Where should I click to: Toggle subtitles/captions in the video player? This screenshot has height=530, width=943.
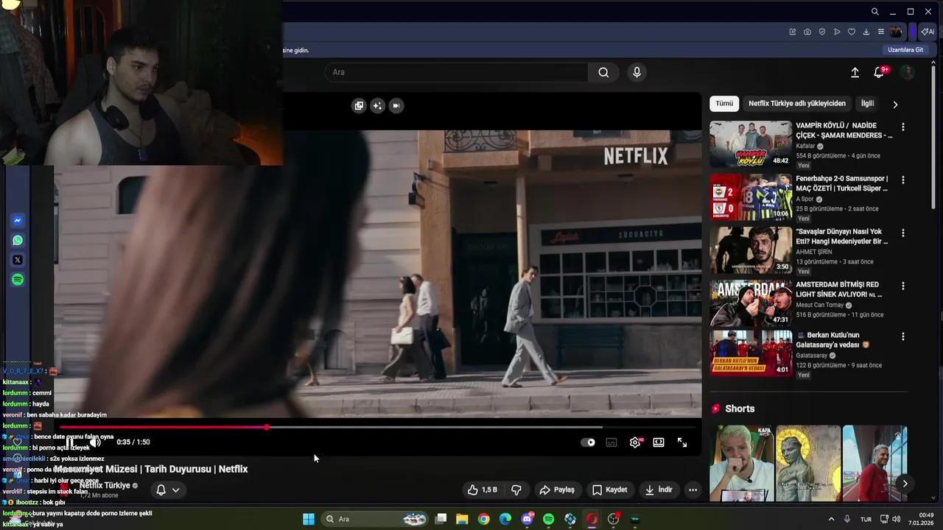[611, 442]
